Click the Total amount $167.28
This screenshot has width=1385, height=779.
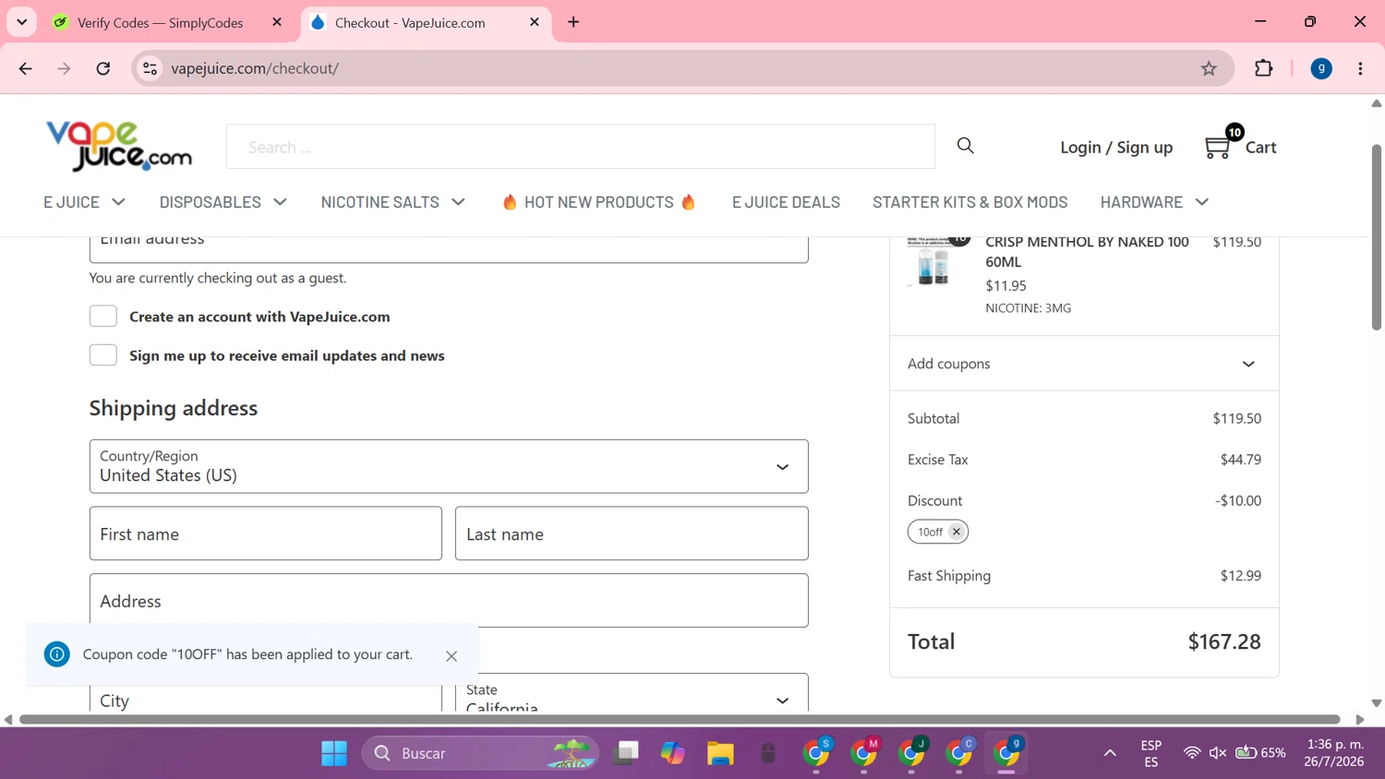[1224, 641]
